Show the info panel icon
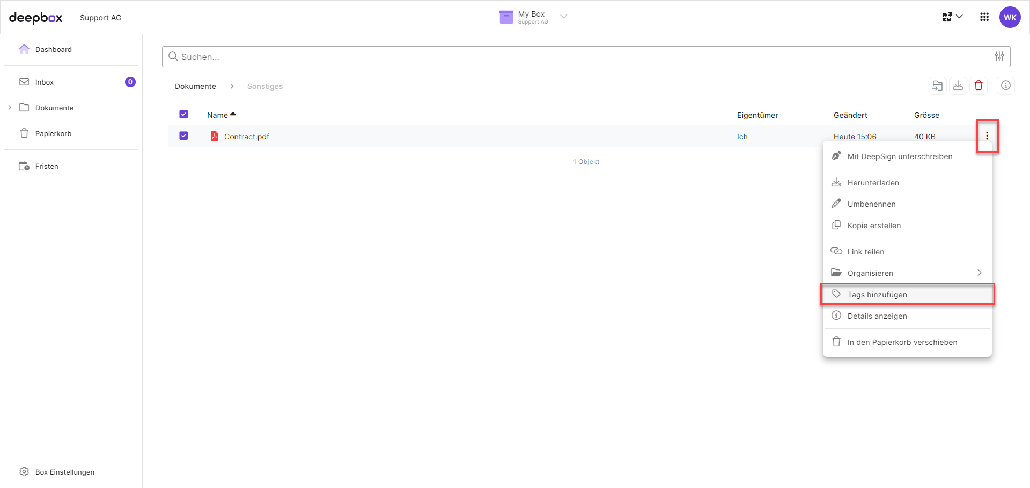The image size is (1030, 488). point(1006,86)
